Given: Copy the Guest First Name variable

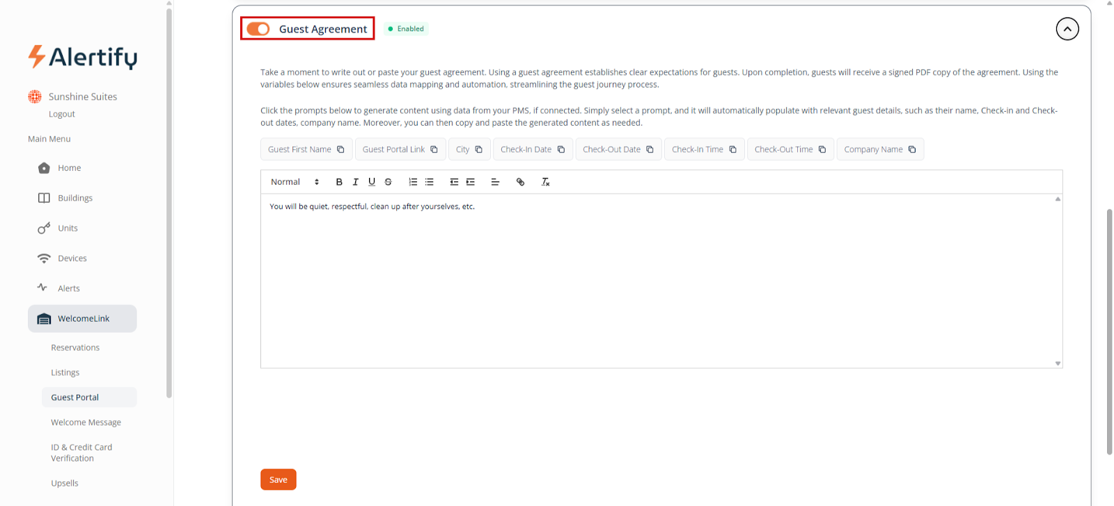Looking at the screenshot, I should (x=340, y=149).
